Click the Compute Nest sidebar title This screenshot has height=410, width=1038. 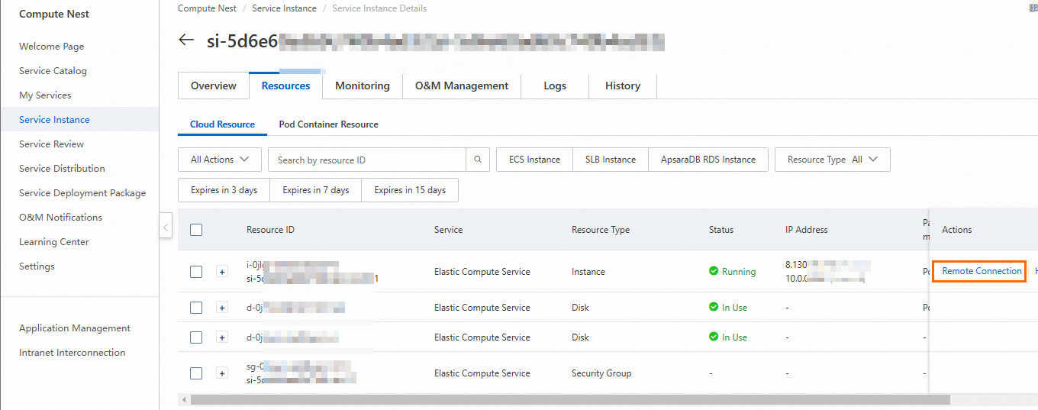click(x=54, y=14)
